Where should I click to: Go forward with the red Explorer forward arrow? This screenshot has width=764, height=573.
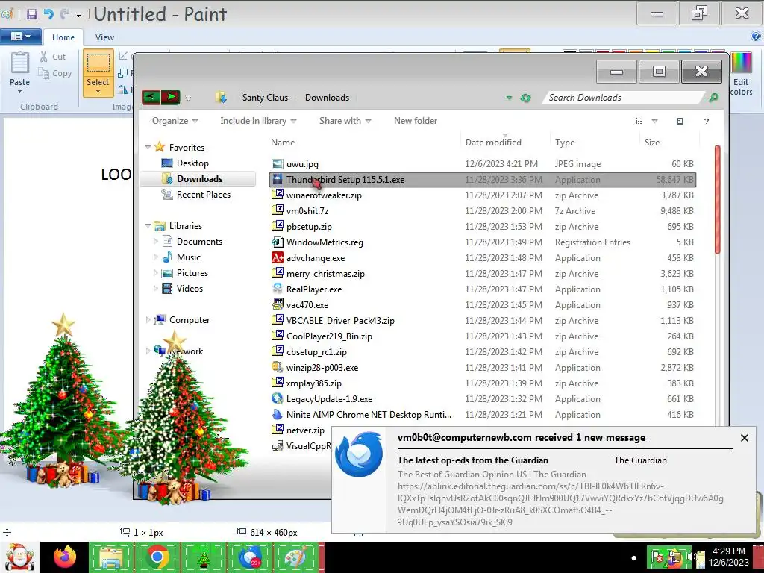pyautogui.click(x=171, y=97)
